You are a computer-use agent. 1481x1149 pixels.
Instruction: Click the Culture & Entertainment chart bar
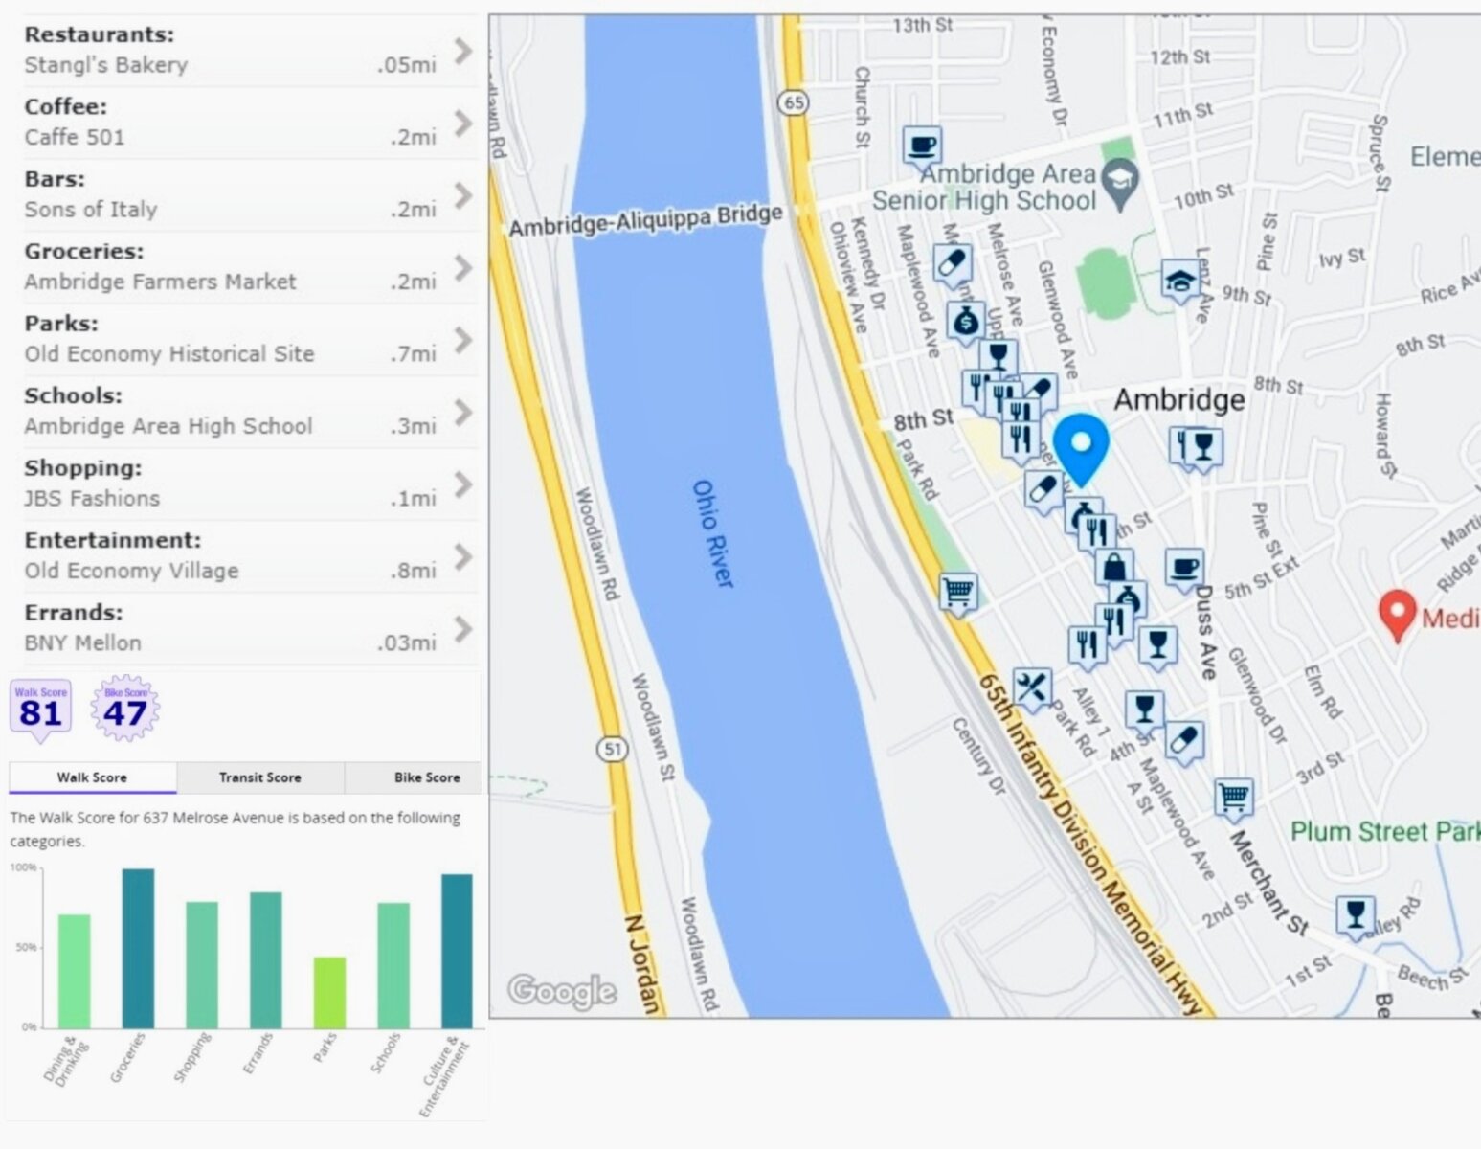coord(457,951)
